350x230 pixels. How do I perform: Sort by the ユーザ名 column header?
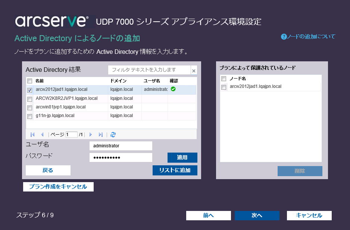pyautogui.click(x=152, y=81)
